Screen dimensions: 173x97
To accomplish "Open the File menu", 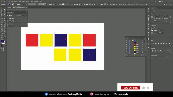I will pyautogui.click(x=9, y=1).
